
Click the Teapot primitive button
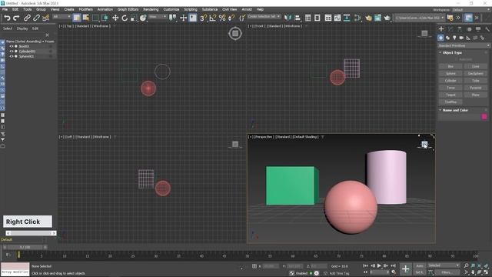coord(450,95)
